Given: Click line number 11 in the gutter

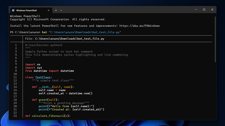Looking at the screenshot, I should 15,77.
